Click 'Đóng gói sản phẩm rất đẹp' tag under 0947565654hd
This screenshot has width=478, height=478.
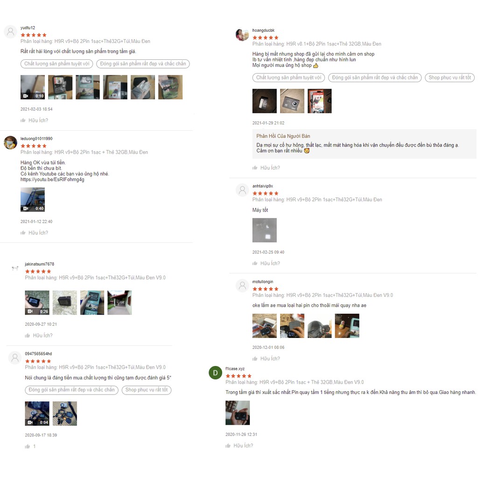tap(71, 390)
